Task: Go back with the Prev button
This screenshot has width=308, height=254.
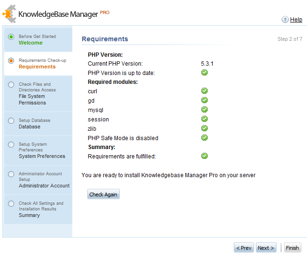Action: click(x=244, y=248)
